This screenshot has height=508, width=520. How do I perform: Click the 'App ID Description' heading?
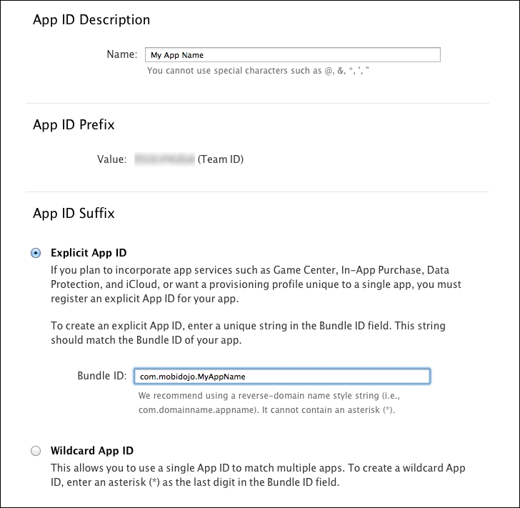(x=91, y=20)
